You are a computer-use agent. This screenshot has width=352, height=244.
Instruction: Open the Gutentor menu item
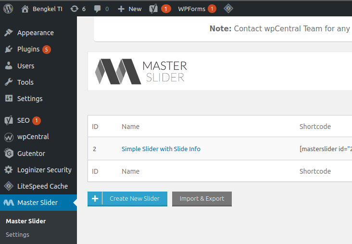[31, 154]
